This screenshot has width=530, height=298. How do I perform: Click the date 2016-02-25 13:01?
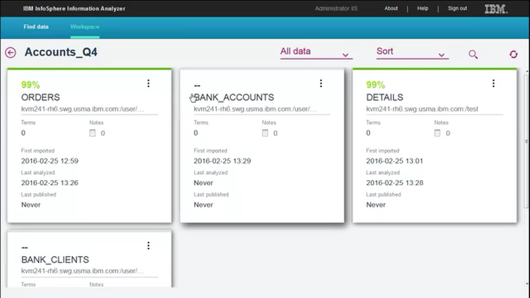[394, 161]
